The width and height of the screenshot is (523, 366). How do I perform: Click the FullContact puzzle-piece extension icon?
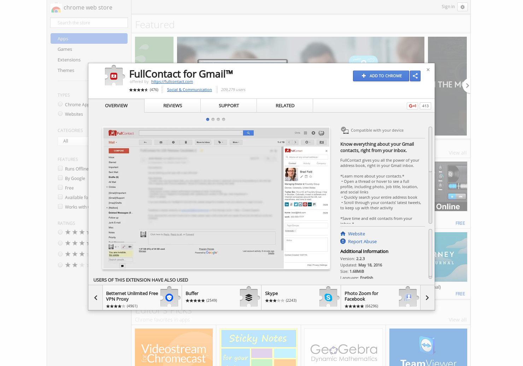[x=114, y=75]
